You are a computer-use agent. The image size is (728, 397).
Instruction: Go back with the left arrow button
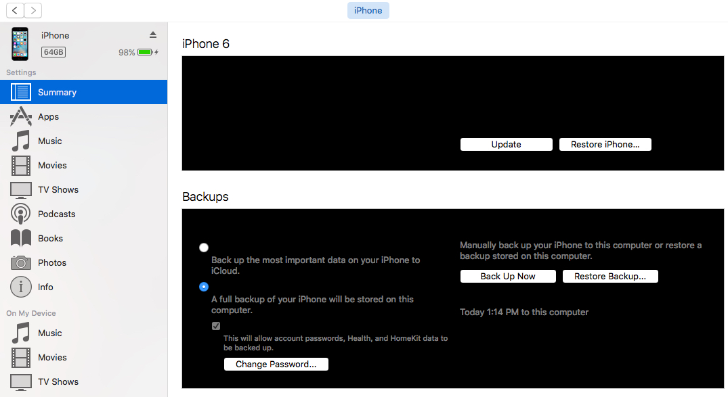(15, 10)
